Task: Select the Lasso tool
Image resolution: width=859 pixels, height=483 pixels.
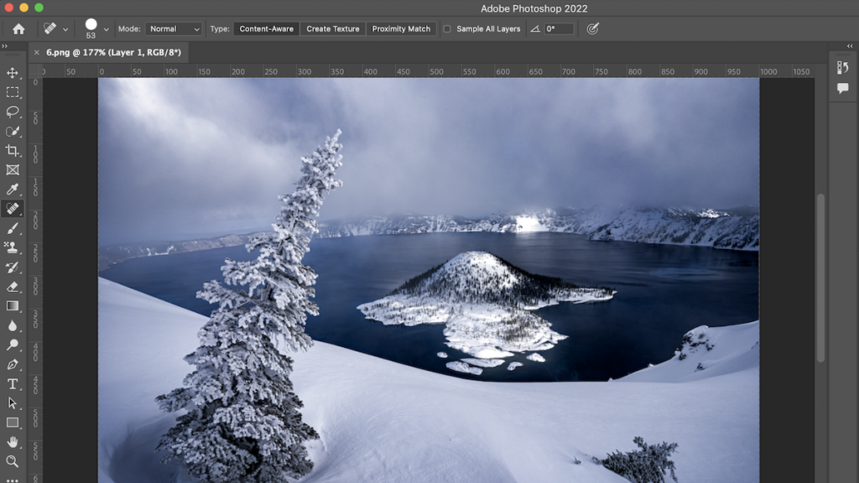Action: [13, 112]
